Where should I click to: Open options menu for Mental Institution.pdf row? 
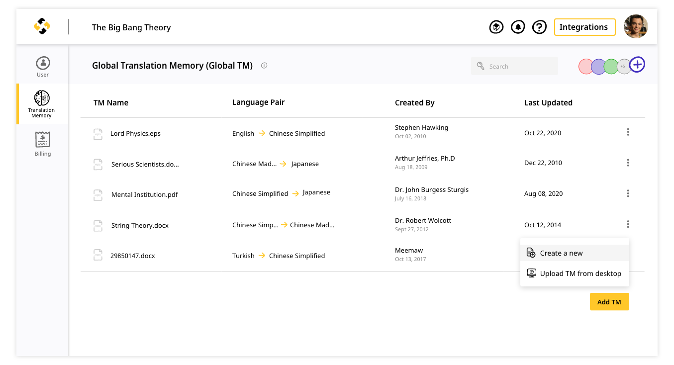click(628, 193)
